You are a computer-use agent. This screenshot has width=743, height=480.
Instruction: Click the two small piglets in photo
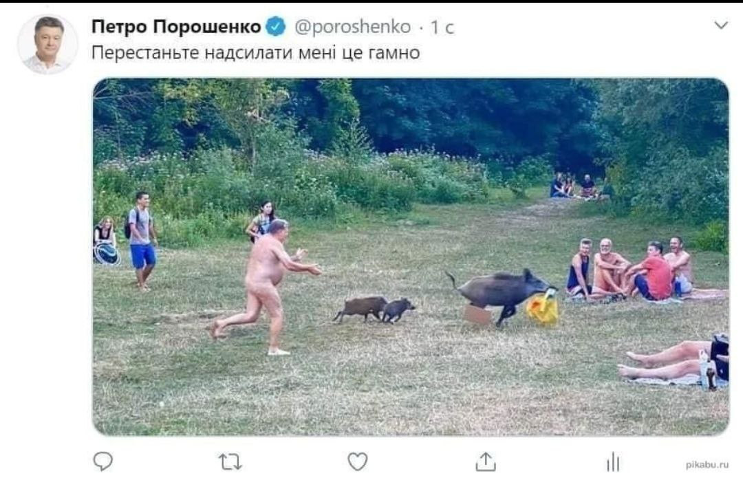(x=374, y=309)
